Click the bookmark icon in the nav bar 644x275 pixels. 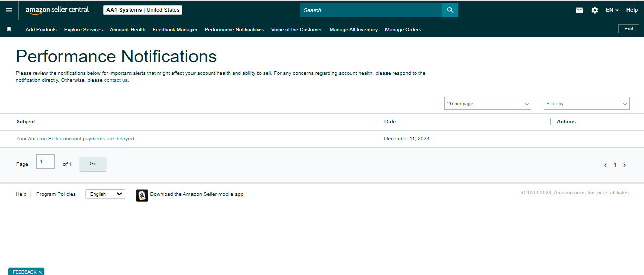(x=9, y=29)
